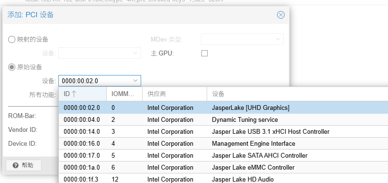Sort by the 供应商 column header
This screenshot has width=388, height=183.
[x=175, y=94]
